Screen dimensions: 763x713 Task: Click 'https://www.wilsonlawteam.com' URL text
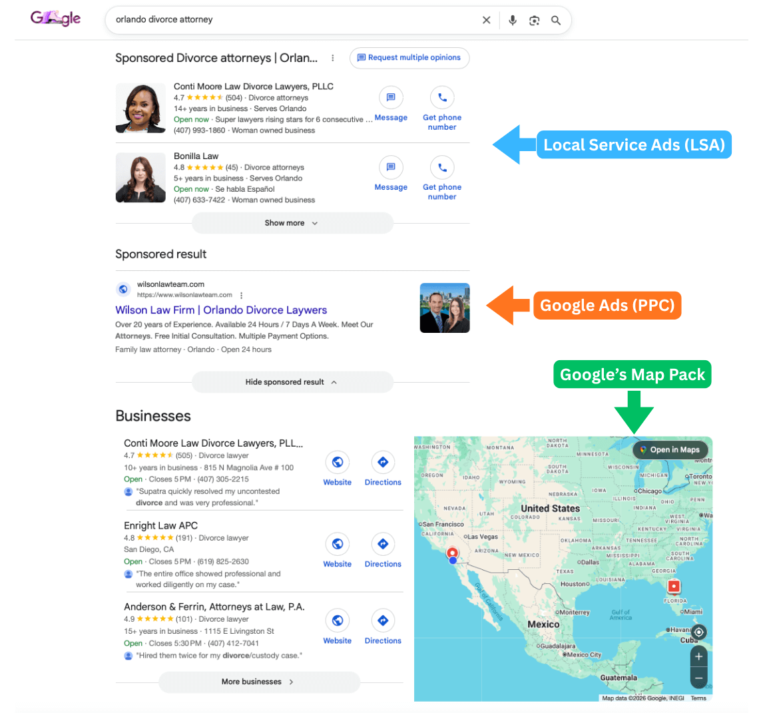click(184, 295)
